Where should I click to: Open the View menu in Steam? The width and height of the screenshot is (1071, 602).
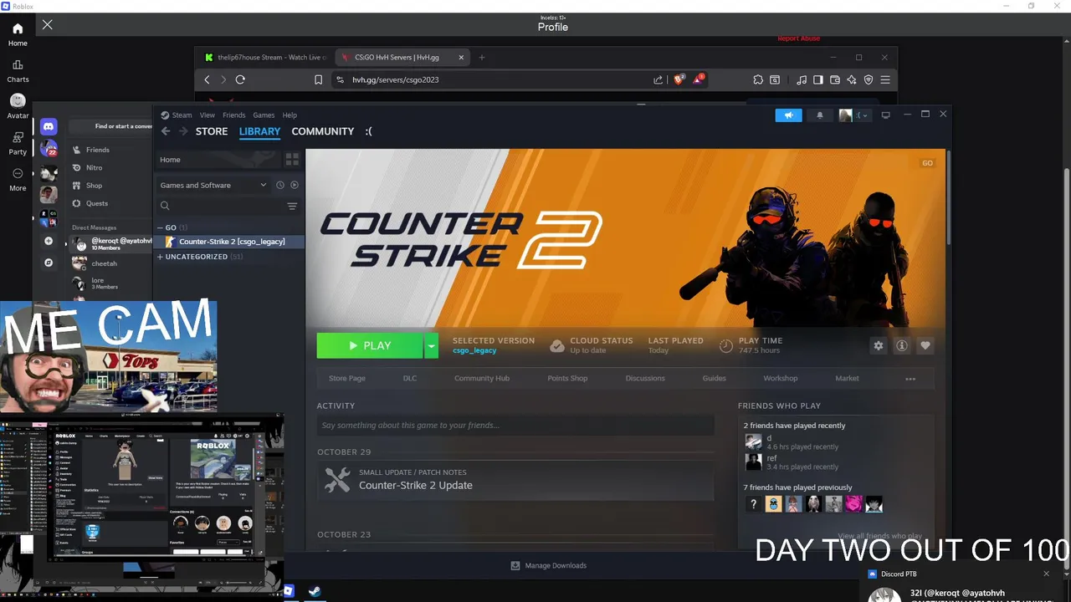point(208,115)
